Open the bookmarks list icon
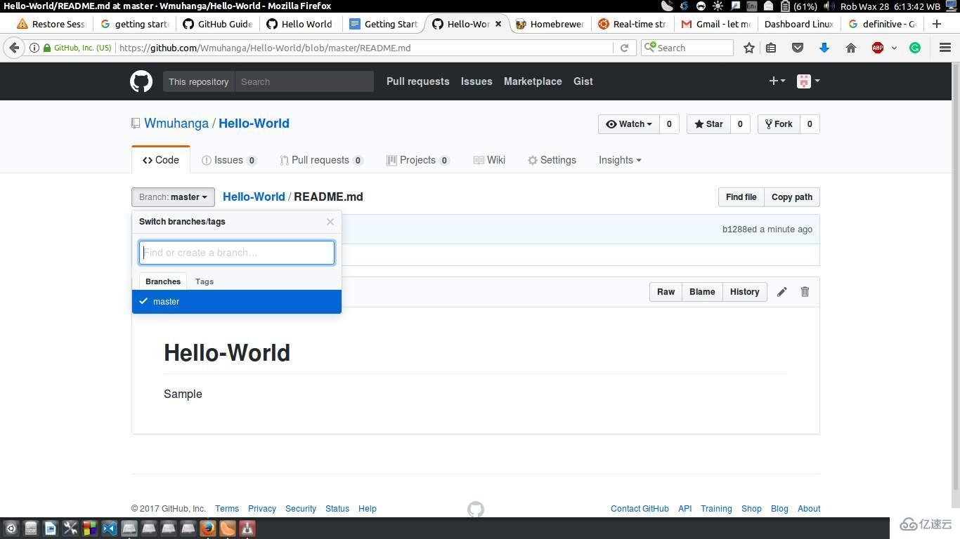960x539 pixels. point(771,48)
